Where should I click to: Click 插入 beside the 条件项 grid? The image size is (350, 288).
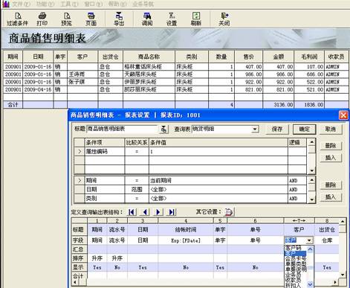(331, 158)
